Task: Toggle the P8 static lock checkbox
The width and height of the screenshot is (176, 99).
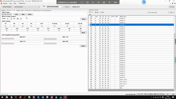Action: (x=81, y=31)
